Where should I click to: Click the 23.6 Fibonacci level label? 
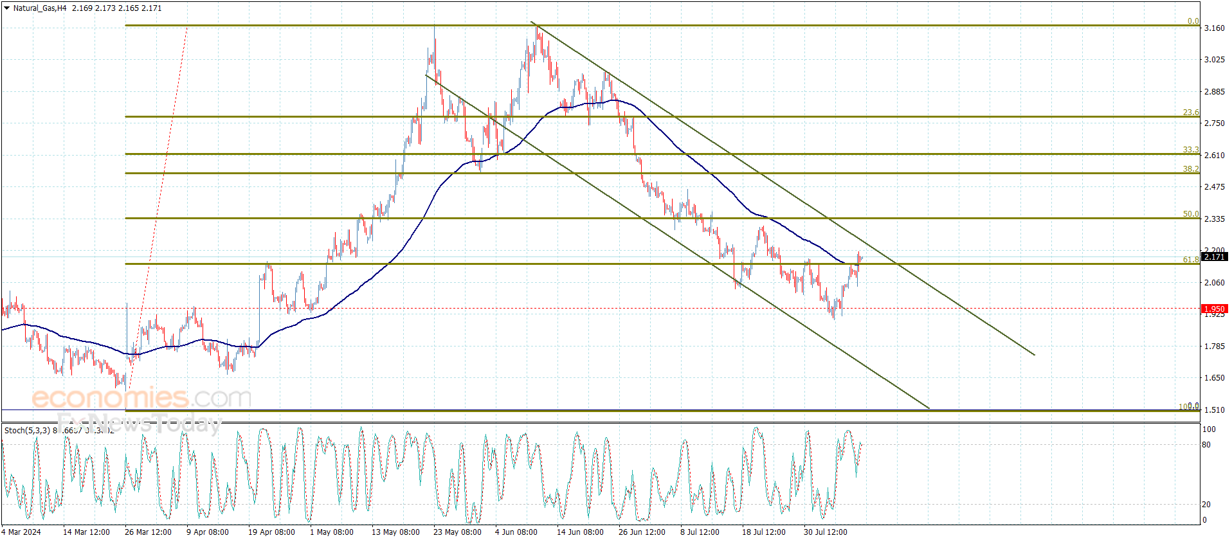1191,113
